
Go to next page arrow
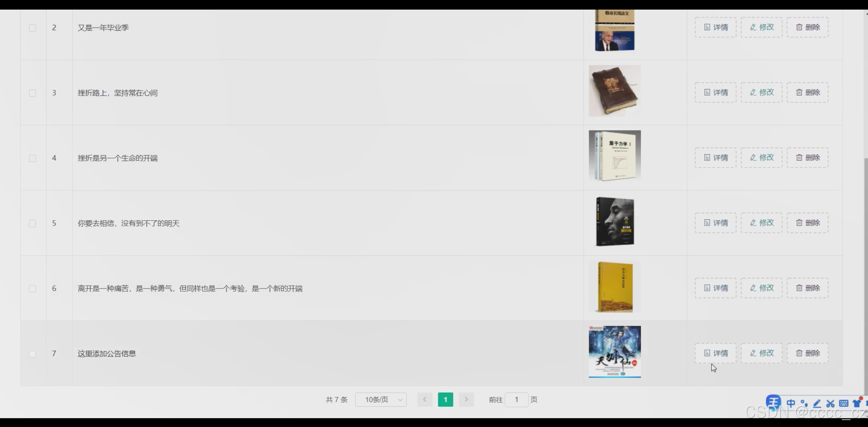pyautogui.click(x=466, y=400)
